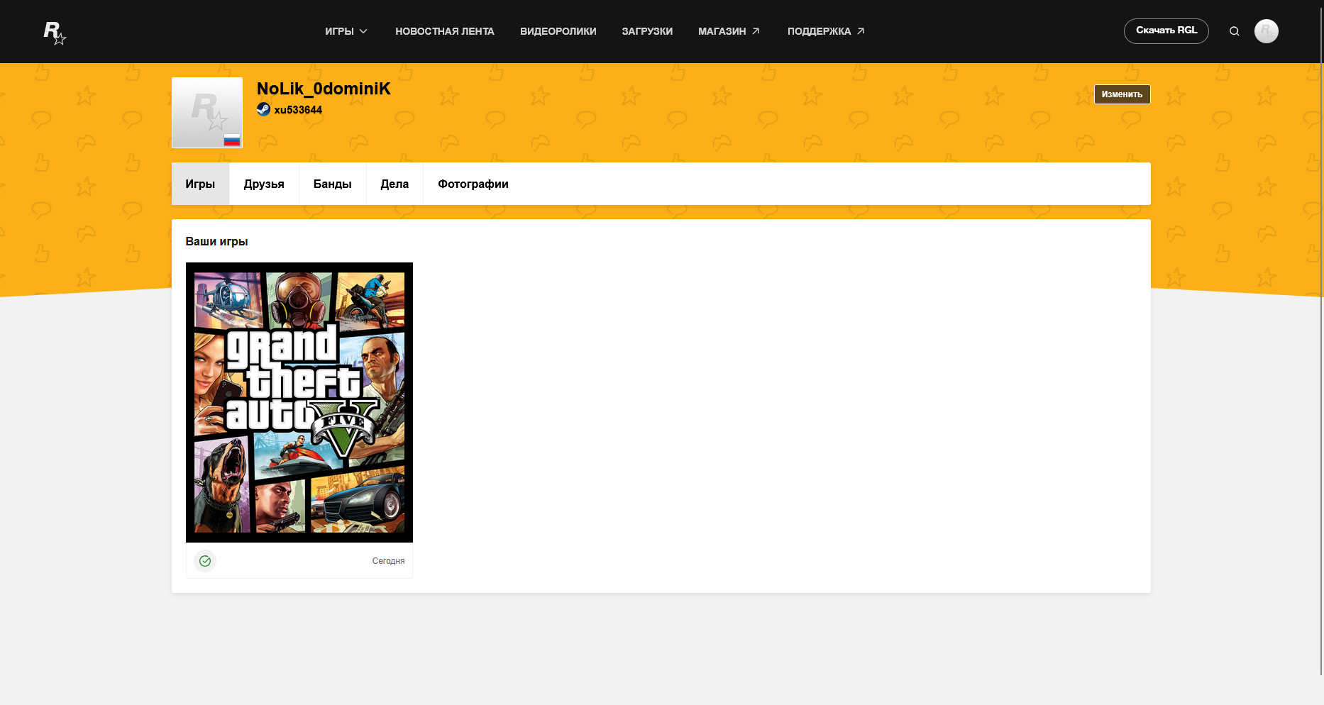Click the xu533644 Steam nickname

coord(298,110)
